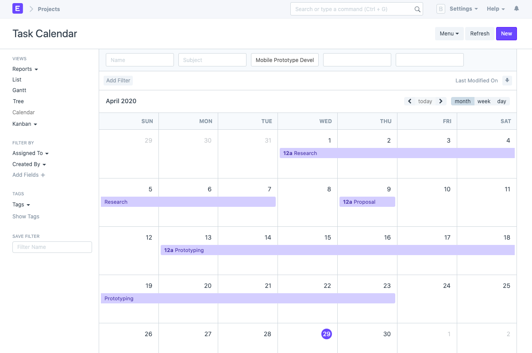Image resolution: width=532 pixels, height=353 pixels.
Task: Open notifications via the bell icon
Action: pos(516,9)
